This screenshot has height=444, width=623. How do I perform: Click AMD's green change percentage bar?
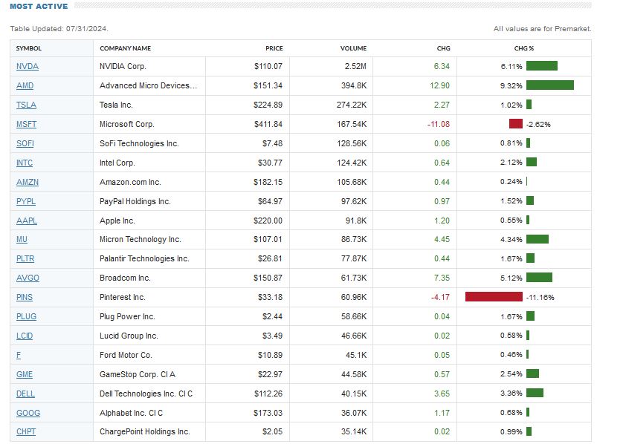549,85
